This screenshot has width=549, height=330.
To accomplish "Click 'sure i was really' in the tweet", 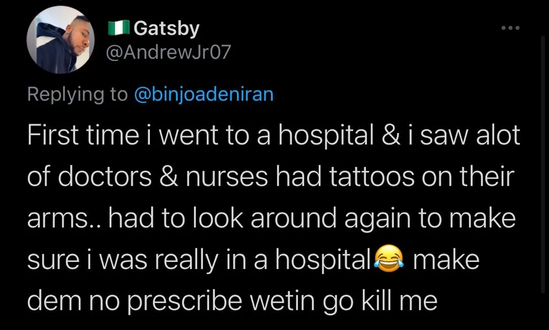I will click(x=123, y=260).
